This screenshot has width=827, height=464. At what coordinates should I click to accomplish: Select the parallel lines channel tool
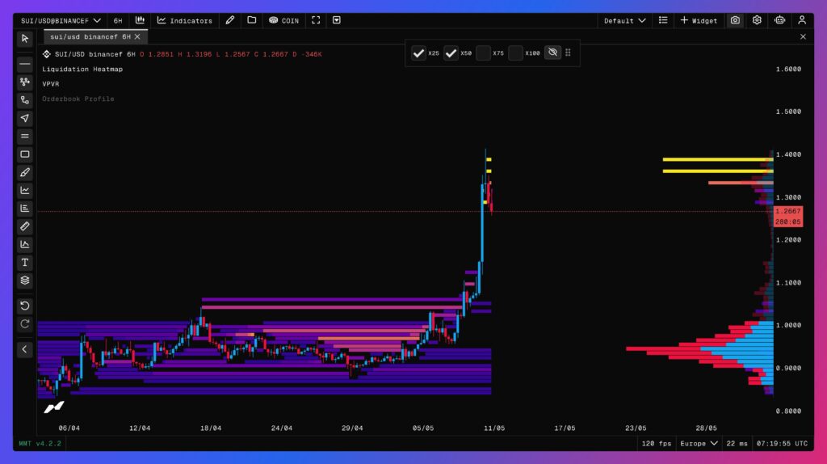(x=25, y=136)
